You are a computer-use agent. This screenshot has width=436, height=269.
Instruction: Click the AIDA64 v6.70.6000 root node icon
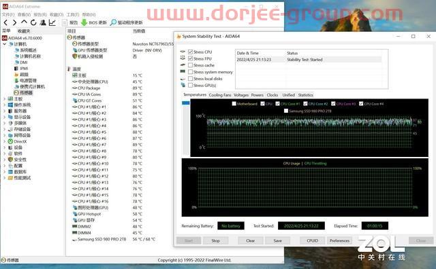pos(5,38)
